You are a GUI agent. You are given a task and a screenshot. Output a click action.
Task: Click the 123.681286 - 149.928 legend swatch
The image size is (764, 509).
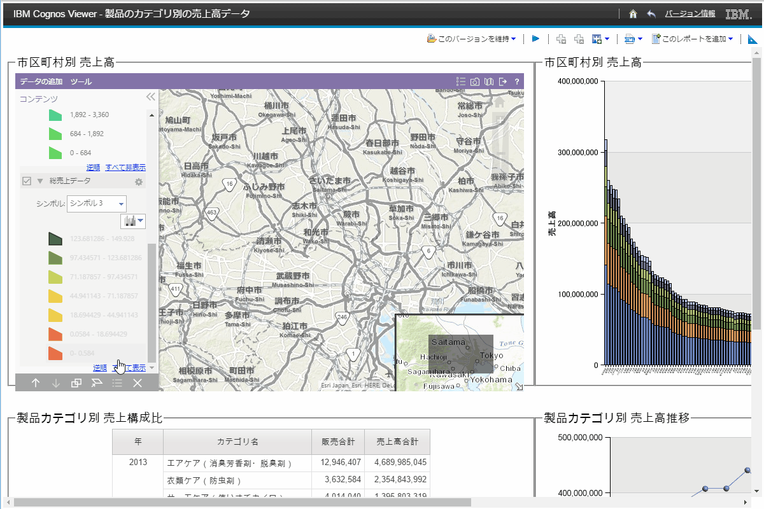[55, 239]
